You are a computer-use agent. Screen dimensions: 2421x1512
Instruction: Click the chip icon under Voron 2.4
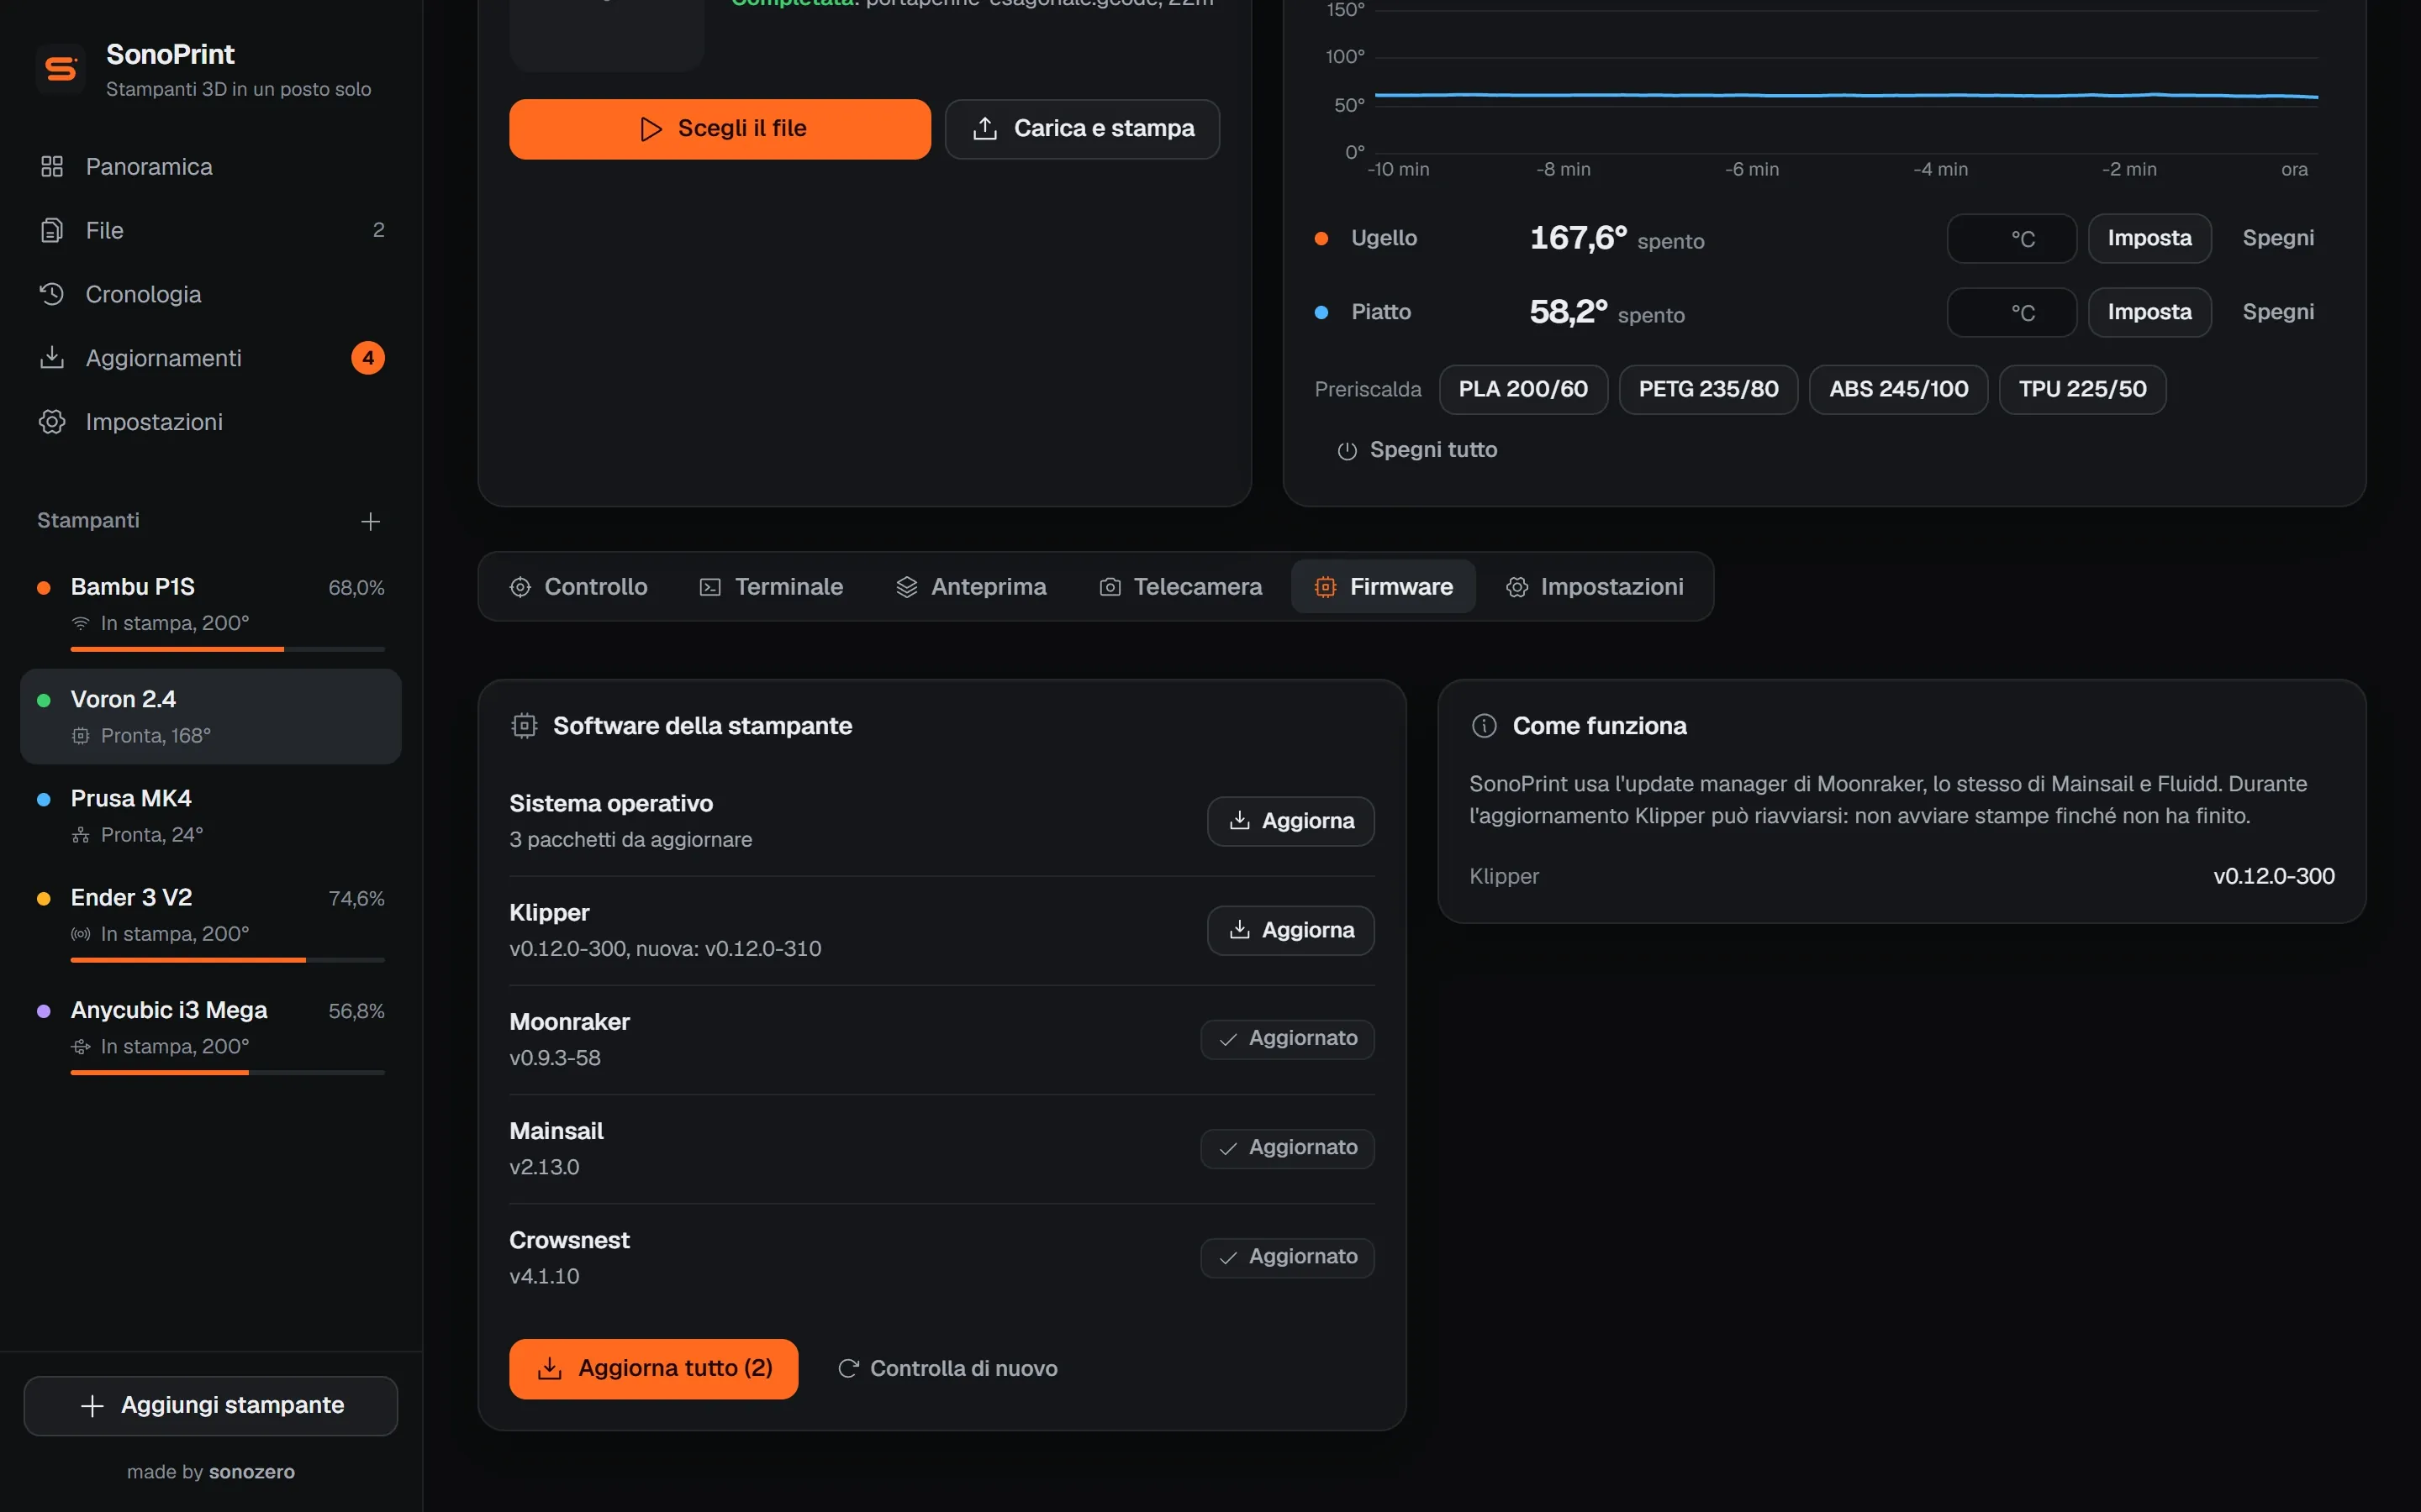tap(81, 736)
